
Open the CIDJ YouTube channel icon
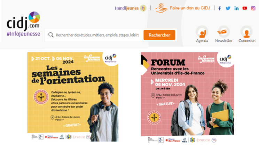click(245, 8)
